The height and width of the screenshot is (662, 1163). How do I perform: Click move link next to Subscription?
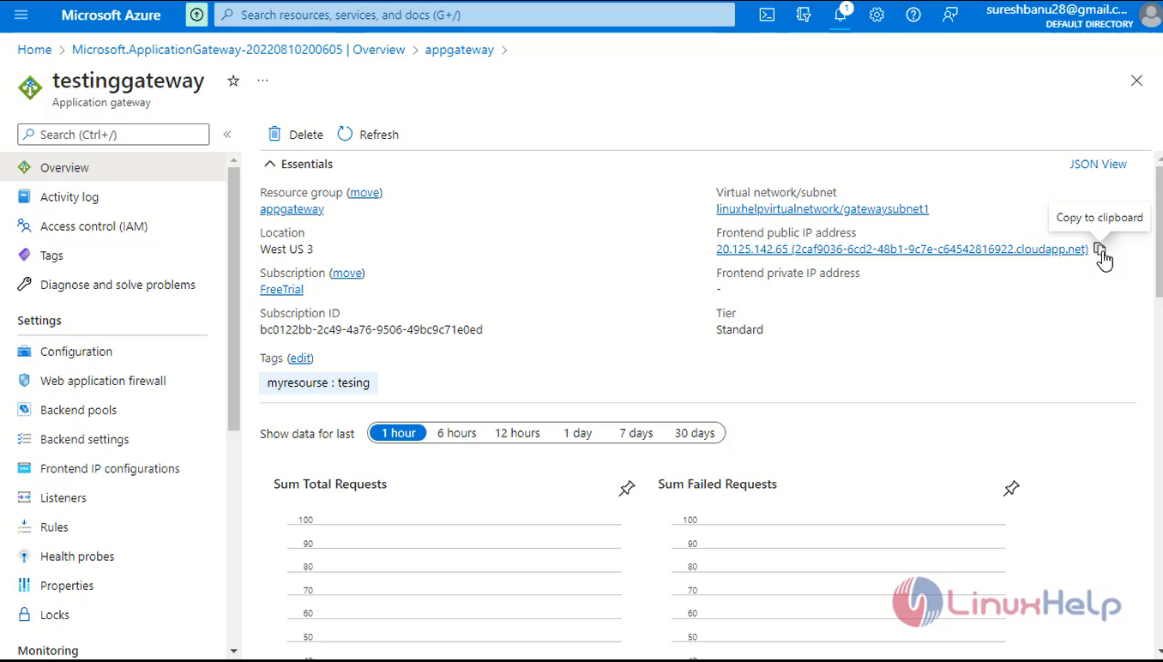click(x=347, y=273)
